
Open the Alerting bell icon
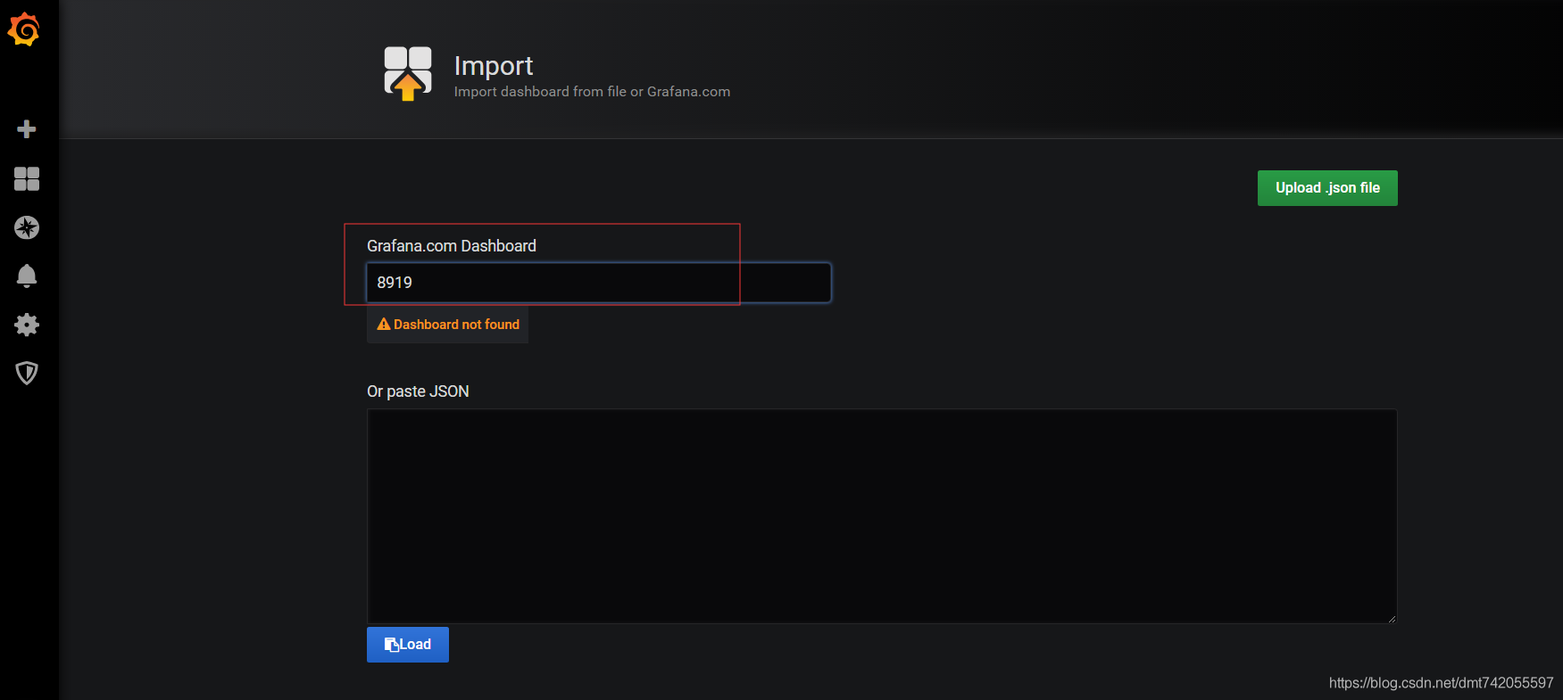tap(27, 276)
